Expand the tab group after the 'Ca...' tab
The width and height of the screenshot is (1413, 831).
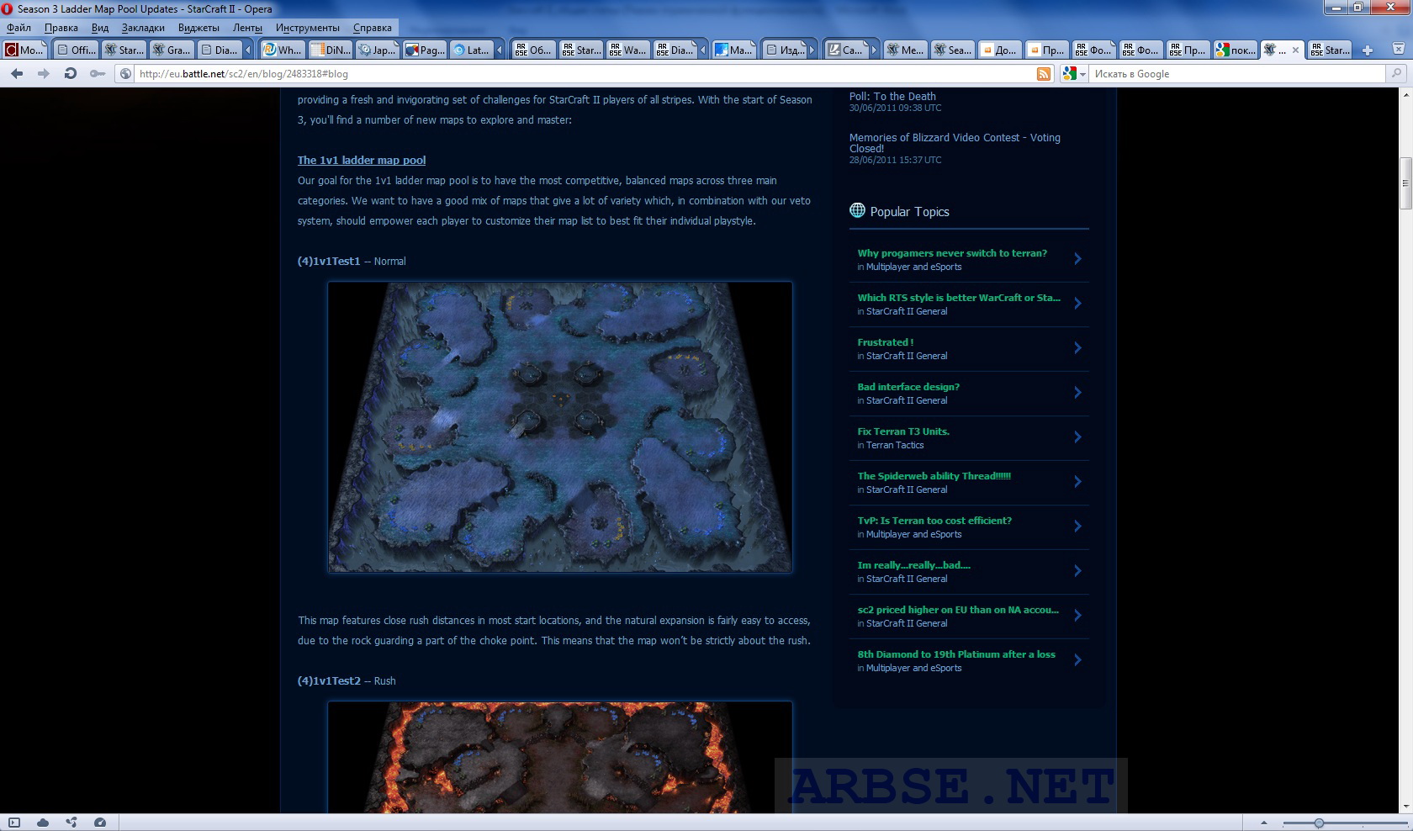coord(874,50)
